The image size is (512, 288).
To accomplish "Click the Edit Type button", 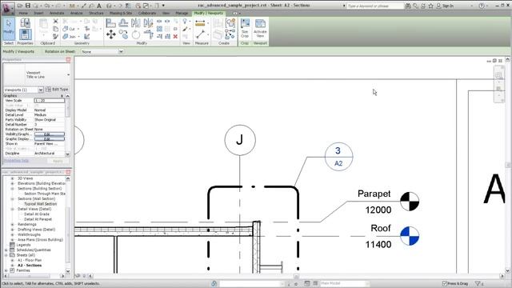I will (57, 90).
